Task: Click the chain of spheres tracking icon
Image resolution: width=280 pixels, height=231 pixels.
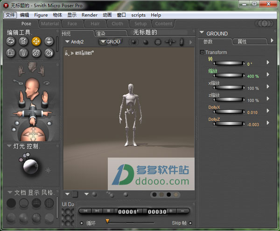Action: coord(110,195)
